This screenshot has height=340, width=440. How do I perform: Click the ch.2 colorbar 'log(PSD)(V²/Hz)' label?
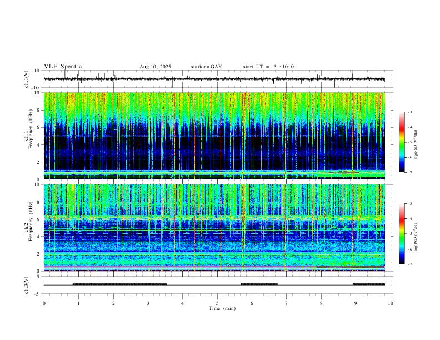[x=416, y=236]
